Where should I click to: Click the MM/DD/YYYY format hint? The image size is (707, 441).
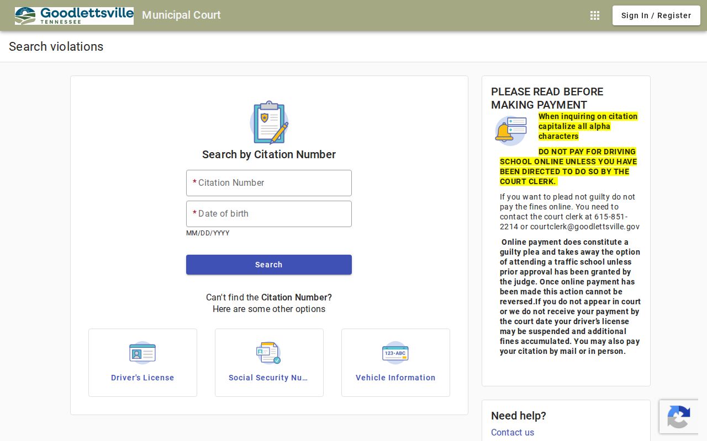[x=208, y=233]
